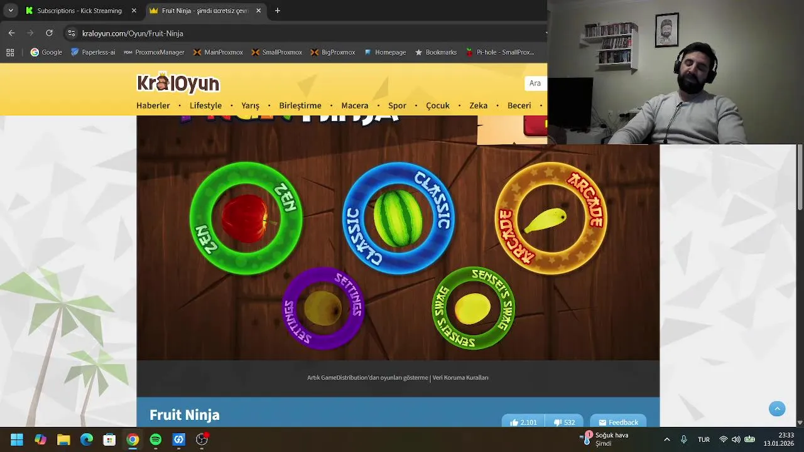Open OBS Studio from the taskbar

tap(202, 439)
